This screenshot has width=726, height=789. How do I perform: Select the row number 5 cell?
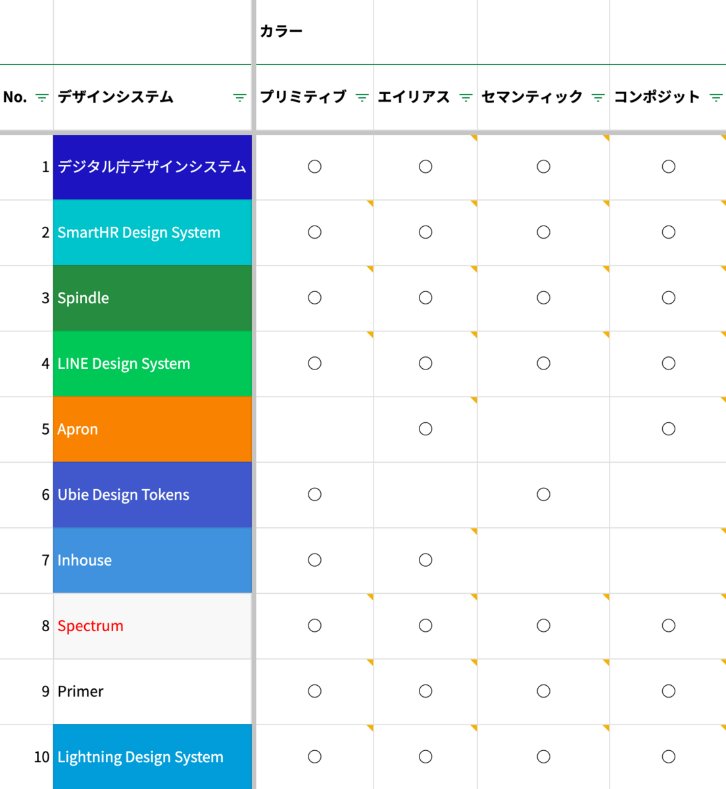(x=26, y=429)
